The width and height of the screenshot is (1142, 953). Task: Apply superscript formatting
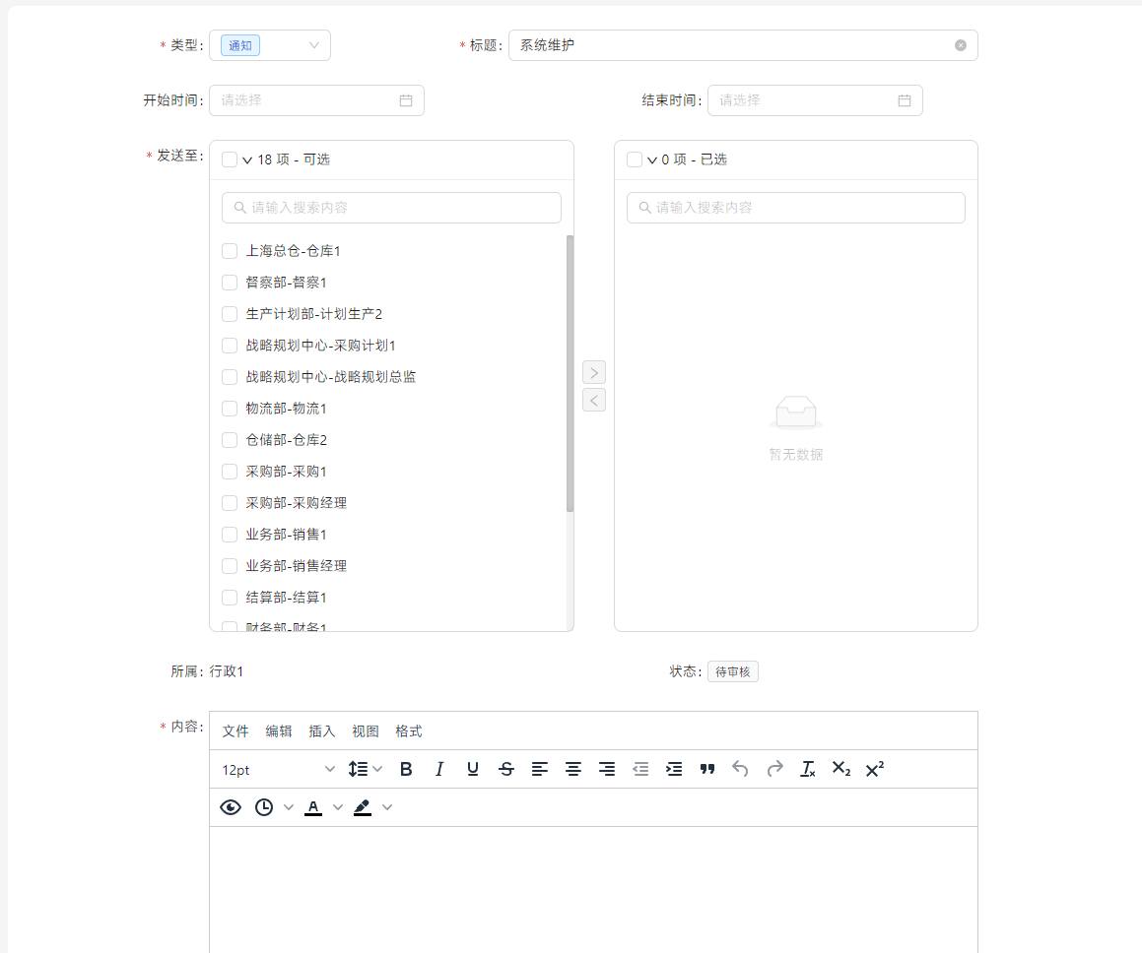tap(875, 770)
